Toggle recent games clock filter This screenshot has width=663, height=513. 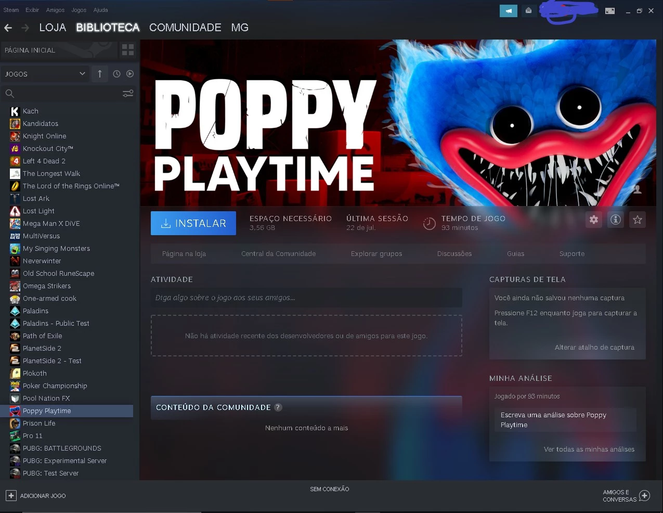click(x=116, y=74)
